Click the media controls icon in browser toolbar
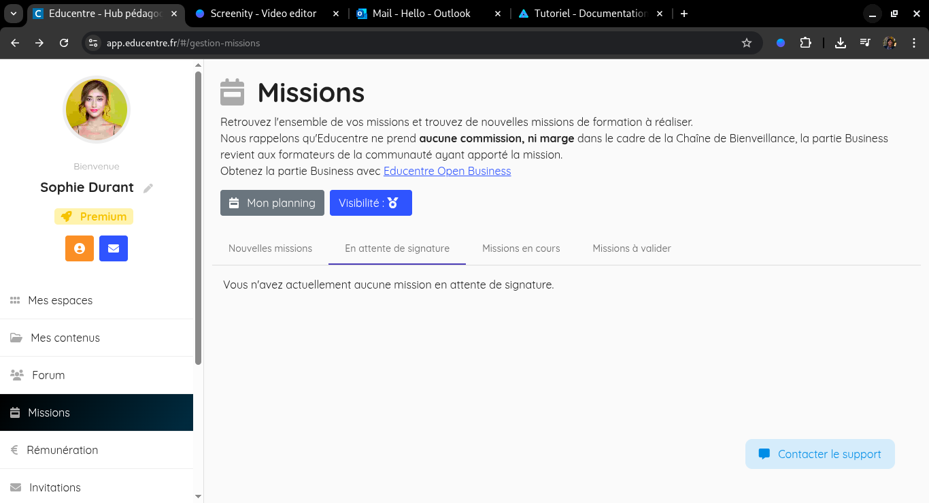 (x=865, y=43)
